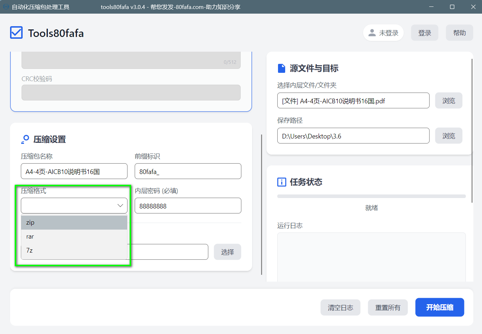Click the app icon in title bar

tap(6, 7)
